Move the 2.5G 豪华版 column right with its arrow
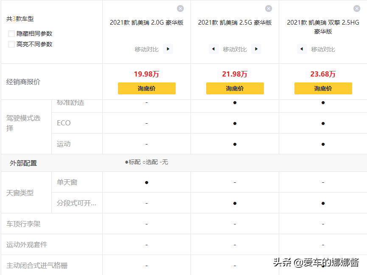 (x=256, y=49)
